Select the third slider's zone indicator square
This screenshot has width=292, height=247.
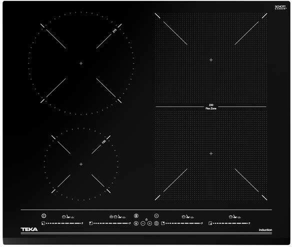[163, 223]
